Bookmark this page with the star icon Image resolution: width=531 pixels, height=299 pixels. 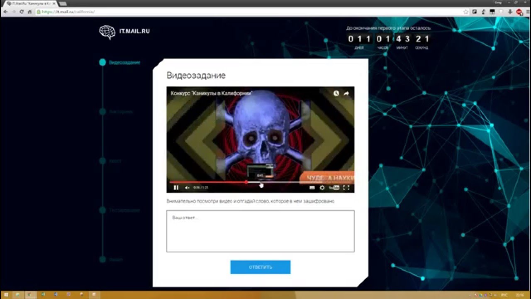coord(466,12)
